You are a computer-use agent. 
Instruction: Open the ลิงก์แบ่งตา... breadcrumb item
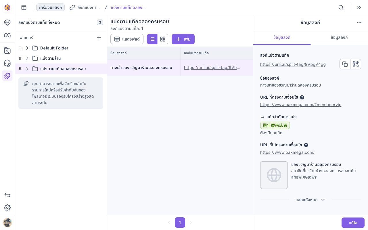85,7
